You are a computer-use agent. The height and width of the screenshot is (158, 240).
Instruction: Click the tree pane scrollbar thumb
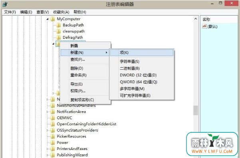coord(196,110)
